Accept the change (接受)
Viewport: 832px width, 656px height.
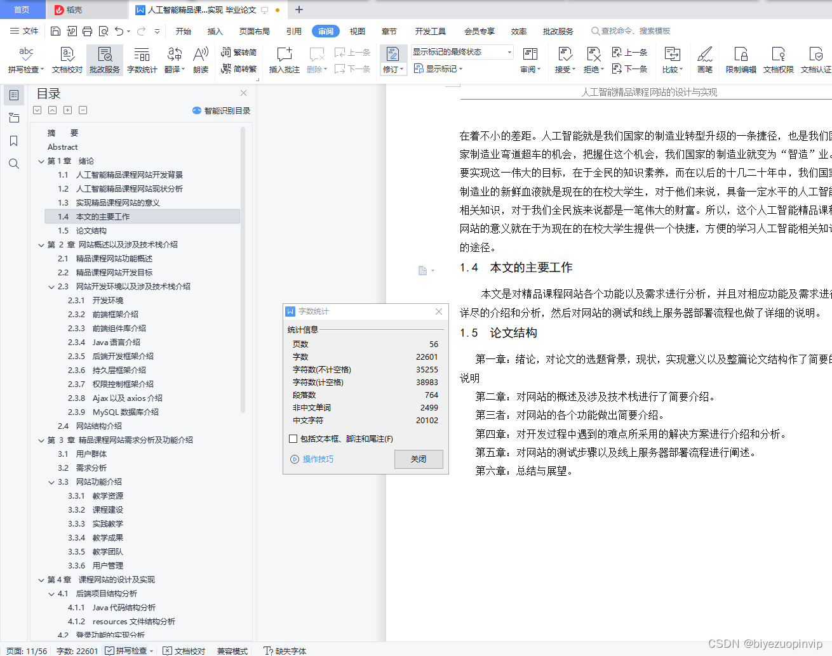click(x=565, y=60)
